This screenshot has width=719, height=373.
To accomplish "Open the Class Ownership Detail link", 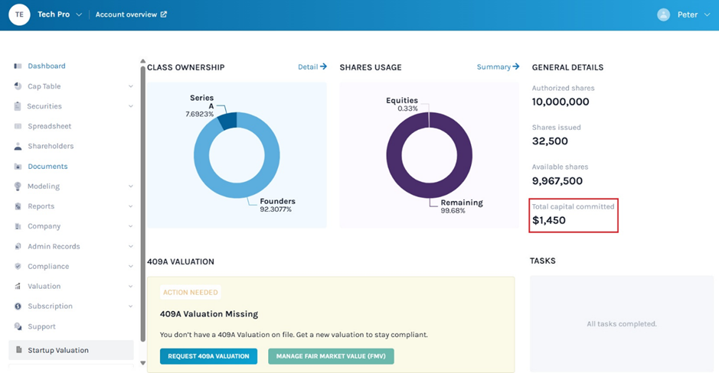I will pyautogui.click(x=312, y=67).
